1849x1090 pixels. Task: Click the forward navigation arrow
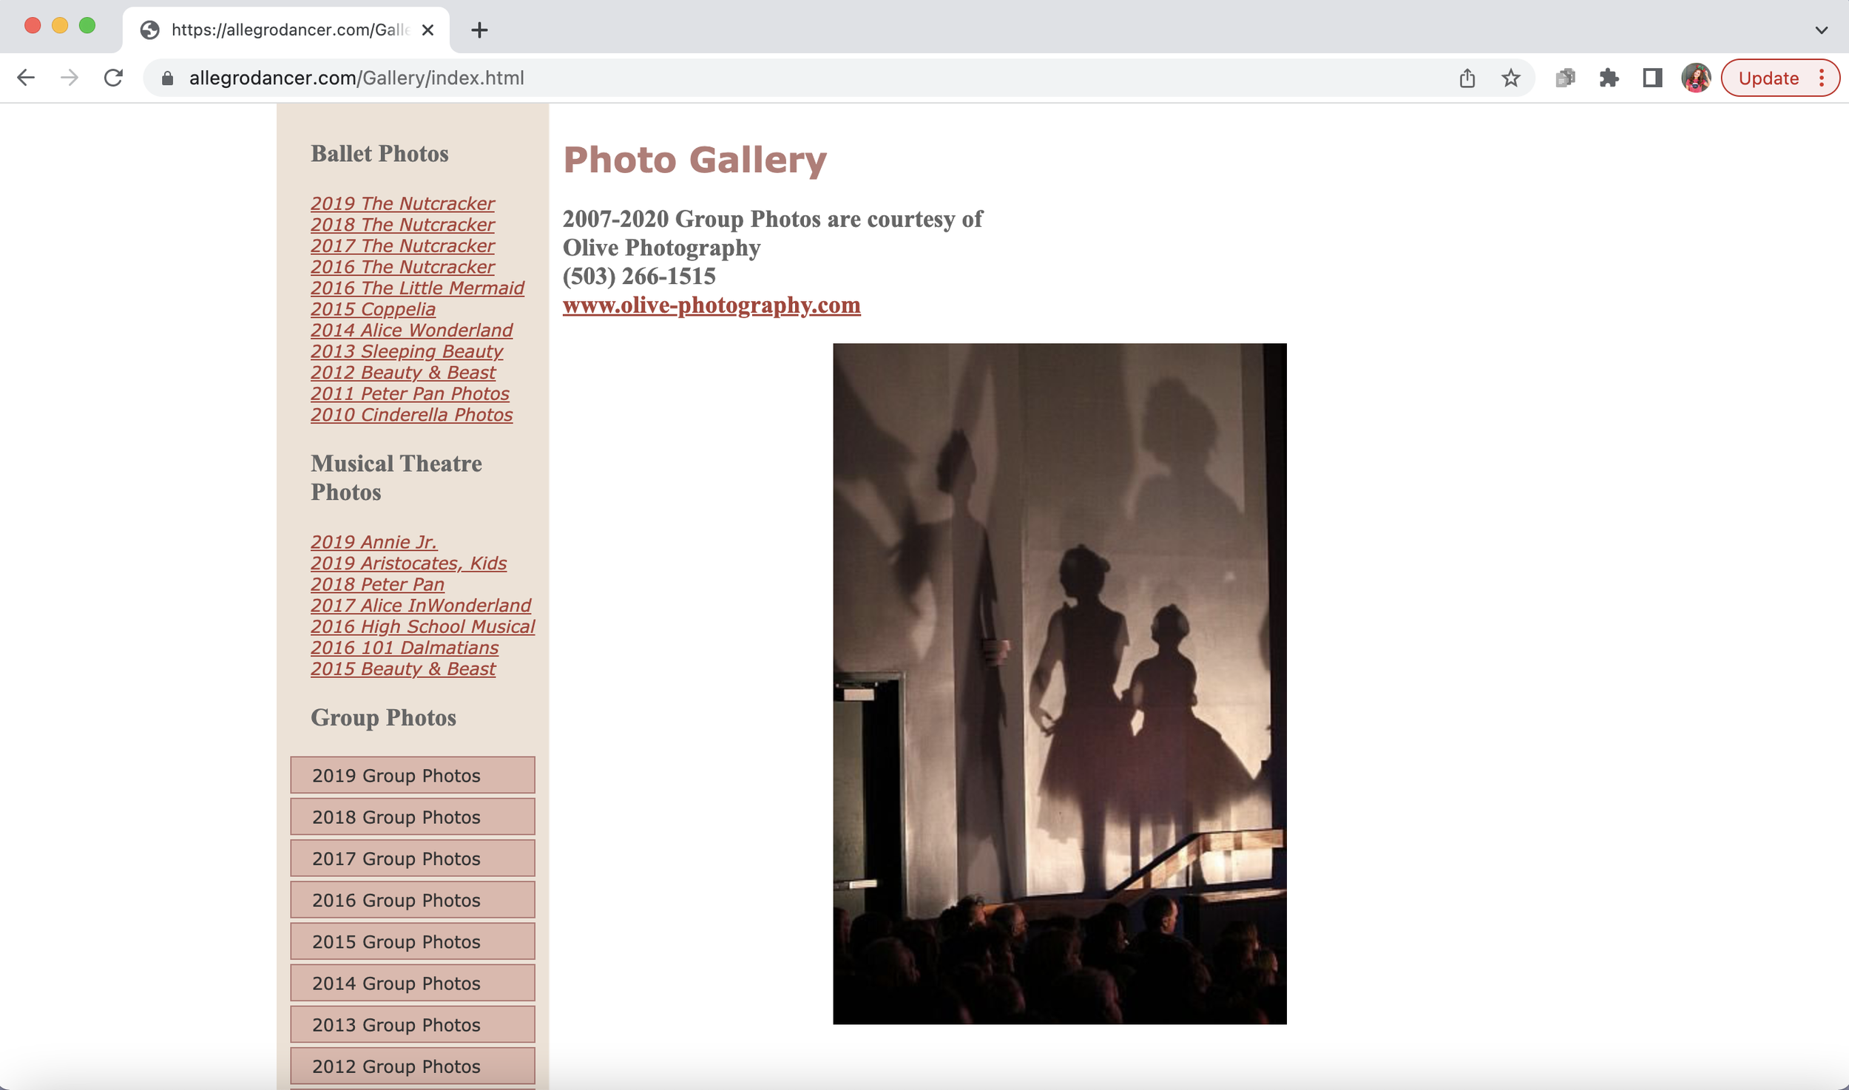pos(70,78)
